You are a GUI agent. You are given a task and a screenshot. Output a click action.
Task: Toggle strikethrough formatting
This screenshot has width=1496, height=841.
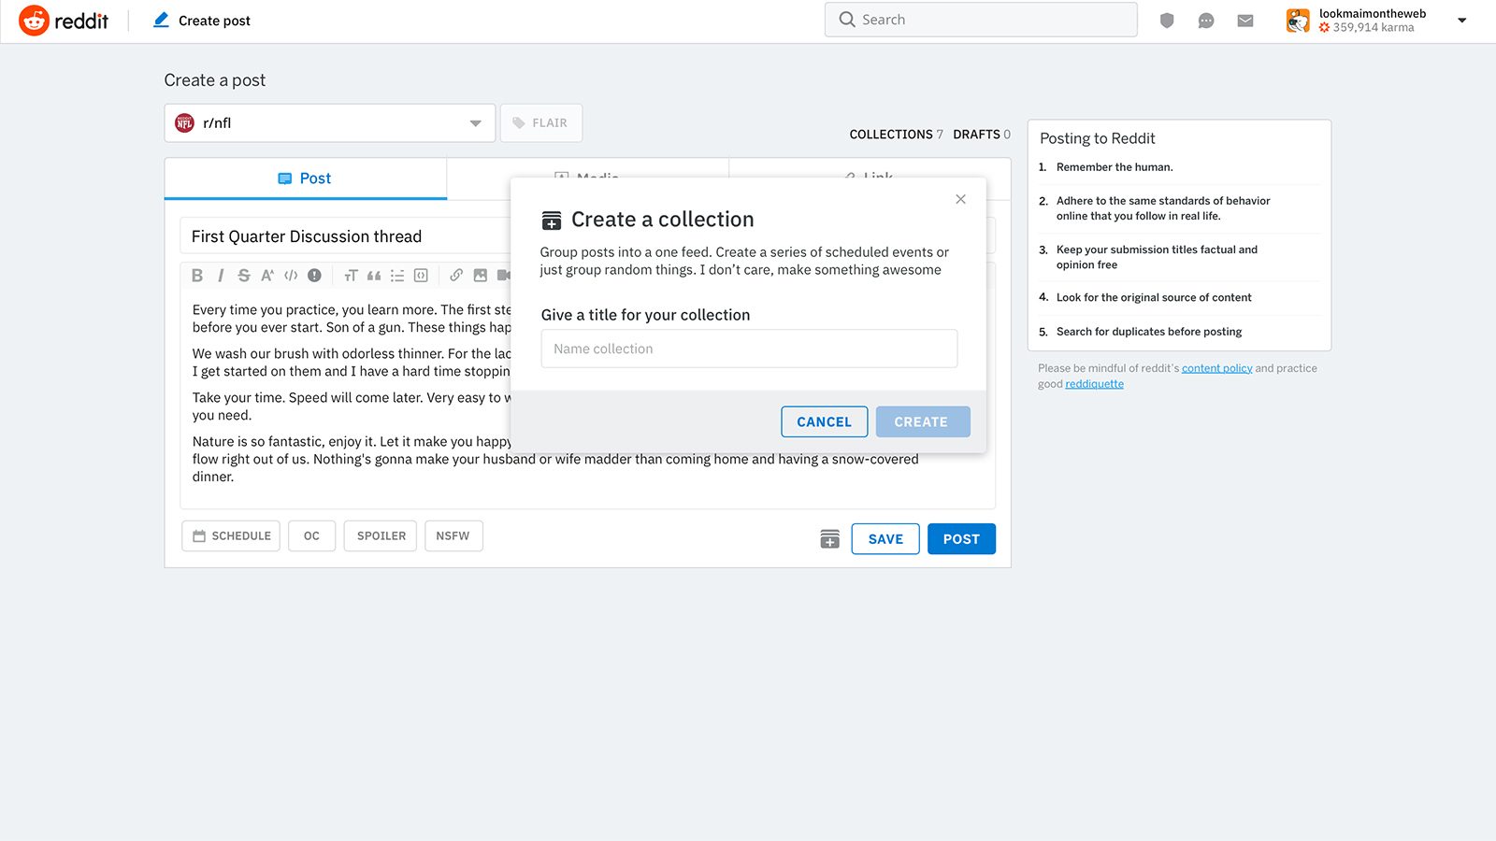[x=244, y=276]
